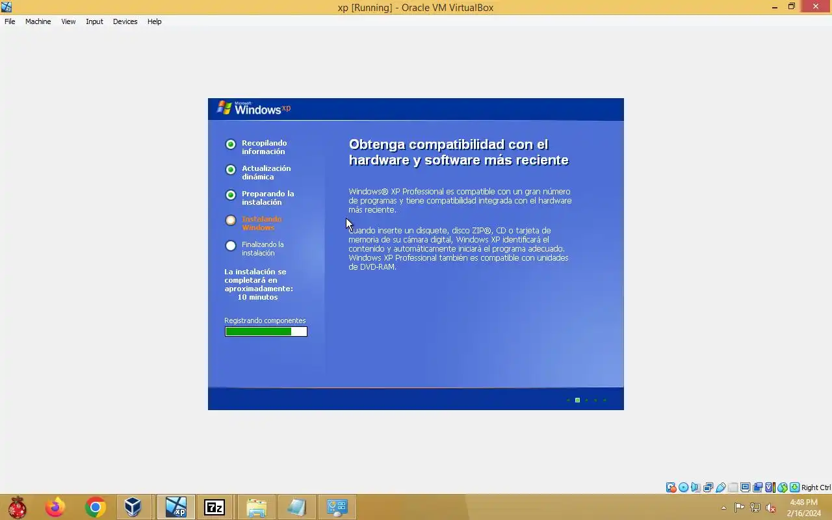Click the recording status icon
This screenshot has width=832, height=520.
pos(757,487)
